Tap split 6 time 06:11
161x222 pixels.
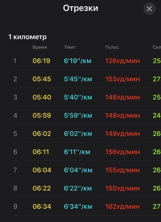(x=41, y=152)
